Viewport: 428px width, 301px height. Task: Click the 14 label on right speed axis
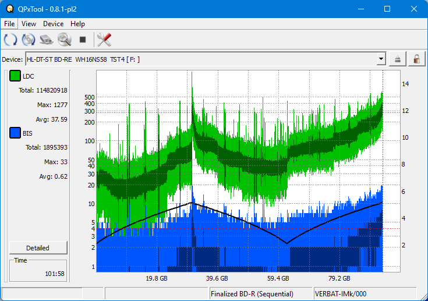(405, 84)
